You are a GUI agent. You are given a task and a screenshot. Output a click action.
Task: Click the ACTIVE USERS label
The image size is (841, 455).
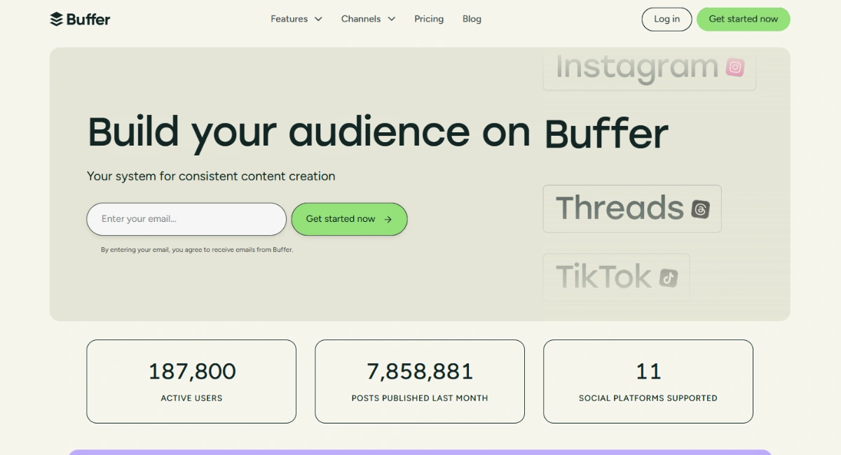pos(191,398)
